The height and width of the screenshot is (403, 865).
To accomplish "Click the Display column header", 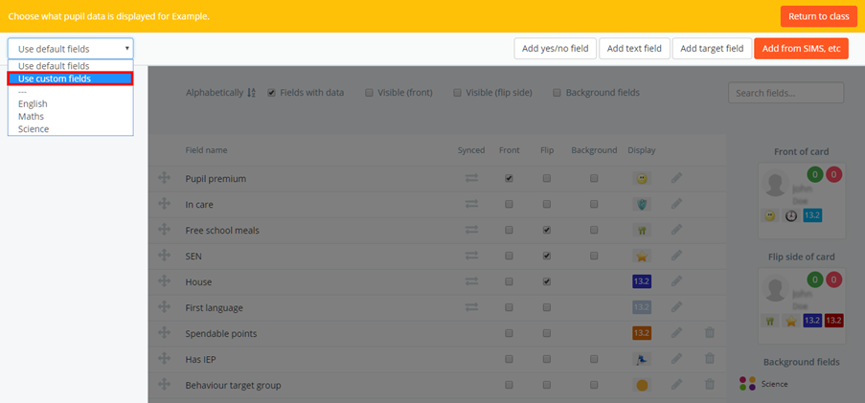I will tap(642, 150).
